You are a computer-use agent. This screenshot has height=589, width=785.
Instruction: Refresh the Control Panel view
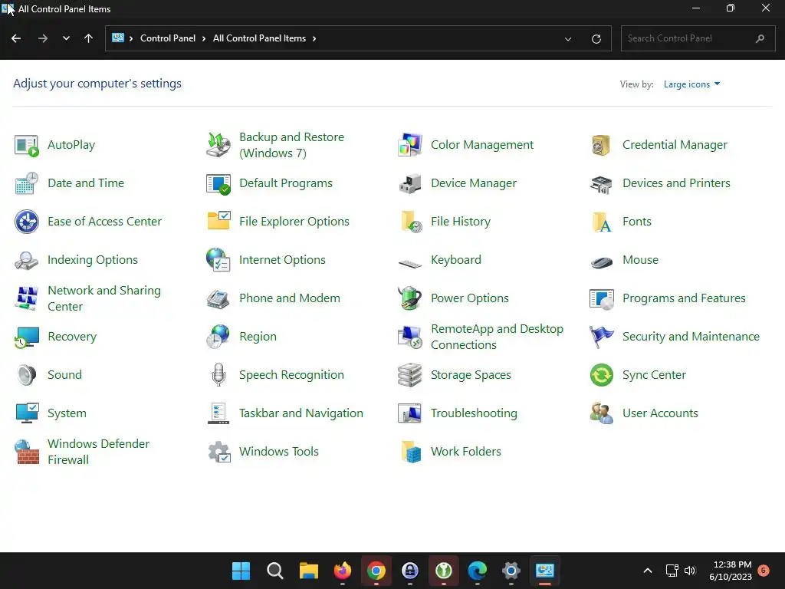(596, 38)
